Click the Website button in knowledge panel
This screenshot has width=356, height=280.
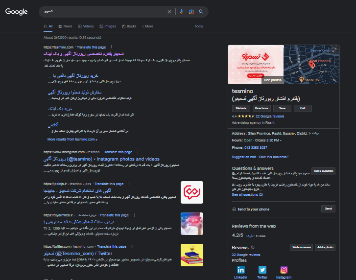(x=241, y=108)
